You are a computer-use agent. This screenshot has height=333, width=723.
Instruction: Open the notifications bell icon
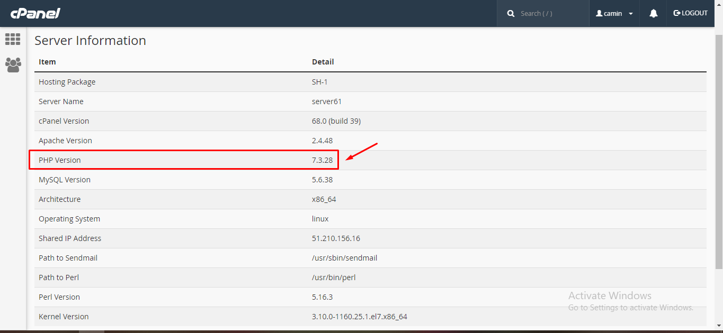click(x=653, y=13)
